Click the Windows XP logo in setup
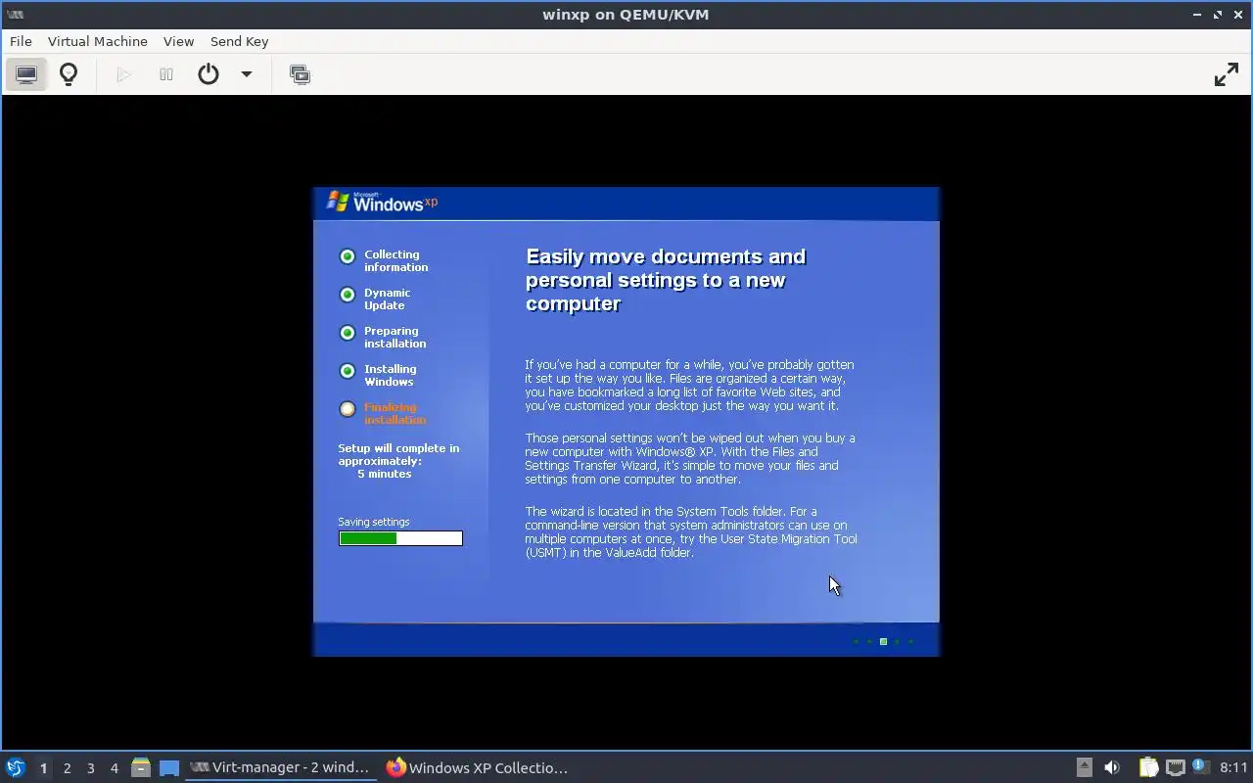The height and width of the screenshot is (783, 1253). (382, 202)
